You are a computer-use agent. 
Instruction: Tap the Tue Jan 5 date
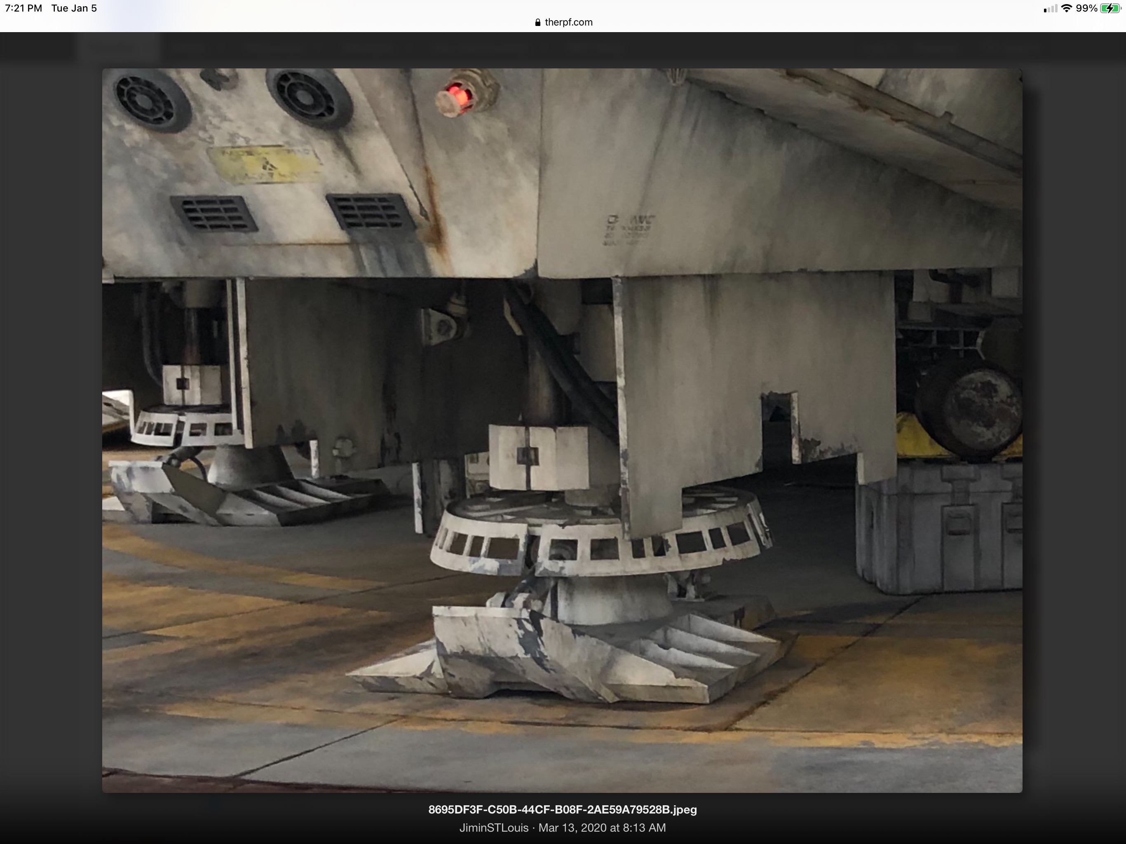74,8
